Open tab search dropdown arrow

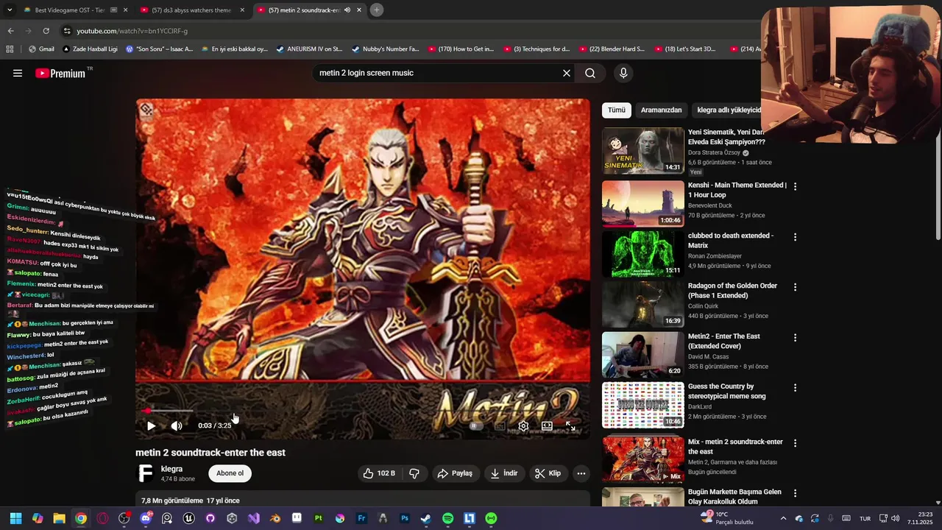coord(10,10)
